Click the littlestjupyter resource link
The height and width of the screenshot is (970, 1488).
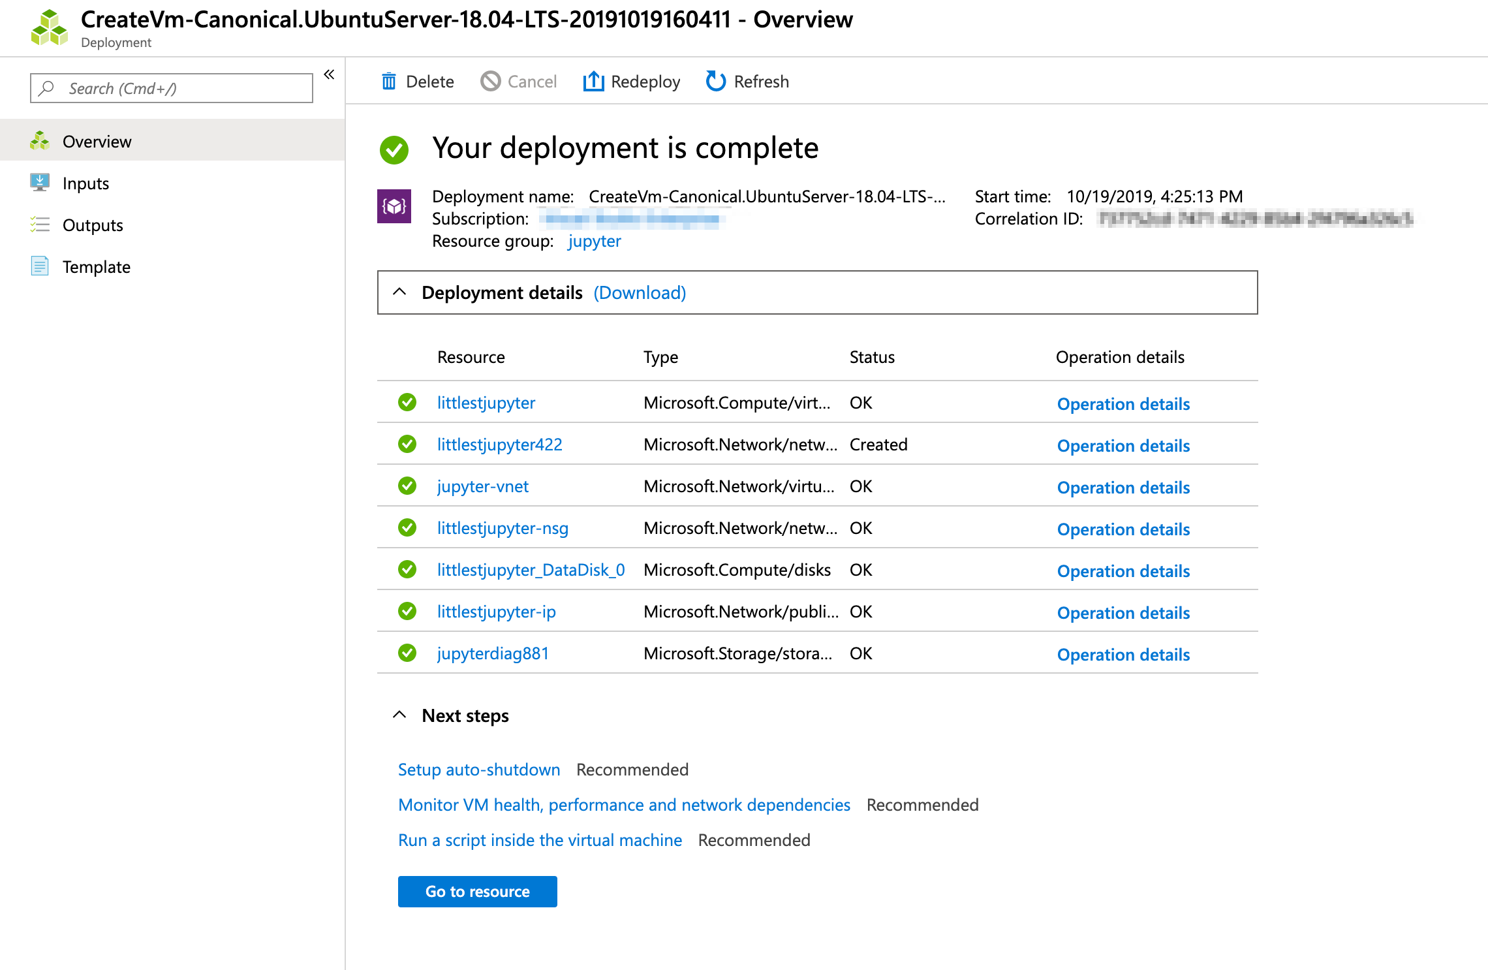tap(486, 403)
